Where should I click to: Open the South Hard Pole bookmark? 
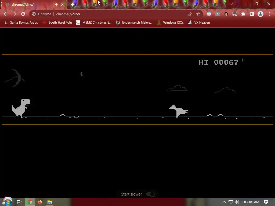point(57,23)
